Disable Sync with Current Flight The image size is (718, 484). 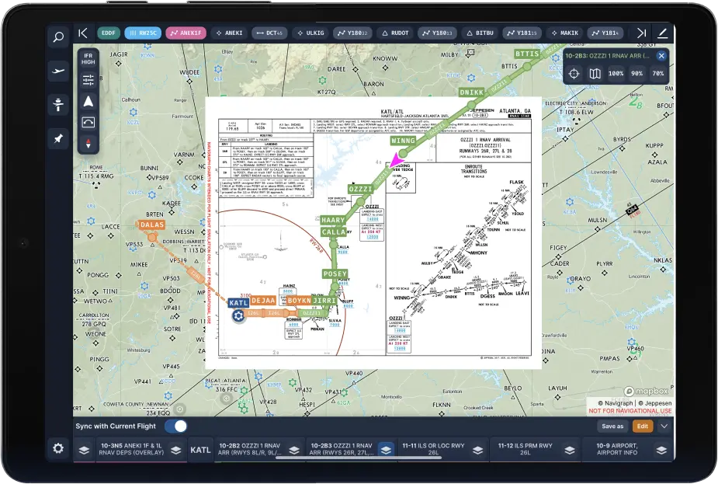pyautogui.click(x=179, y=426)
